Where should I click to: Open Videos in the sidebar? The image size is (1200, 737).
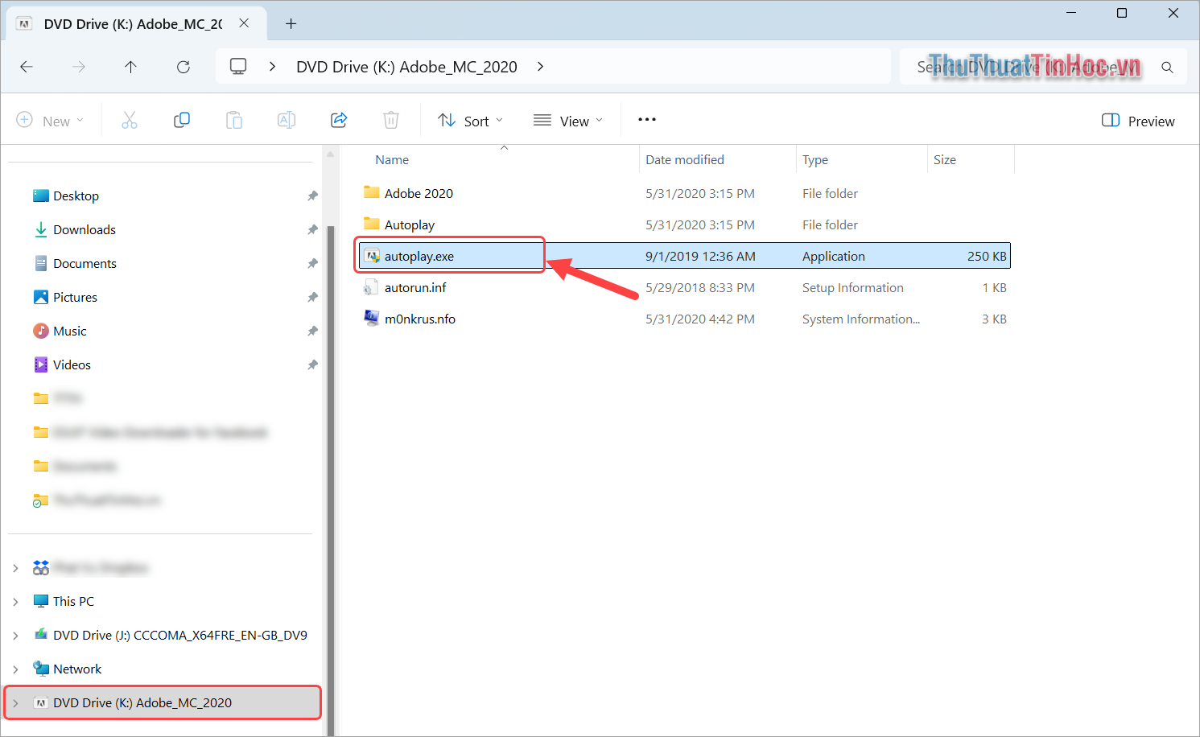pos(72,364)
